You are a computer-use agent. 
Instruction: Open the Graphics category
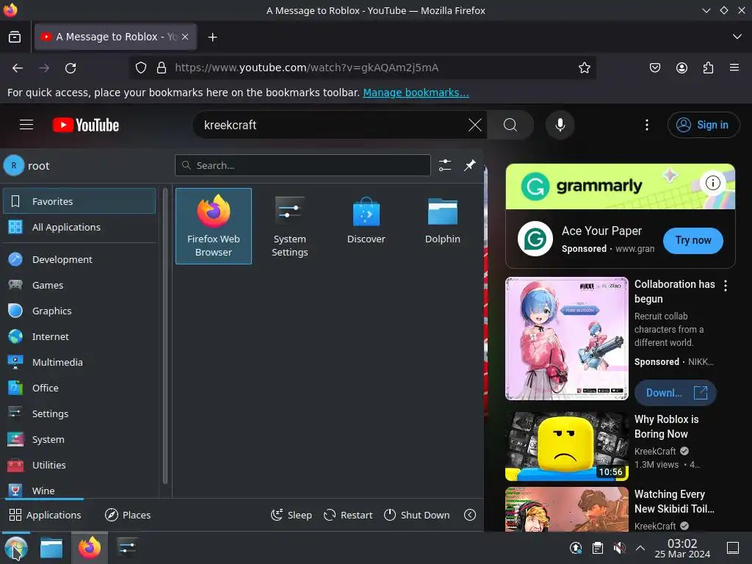click(x=79, y=311)
